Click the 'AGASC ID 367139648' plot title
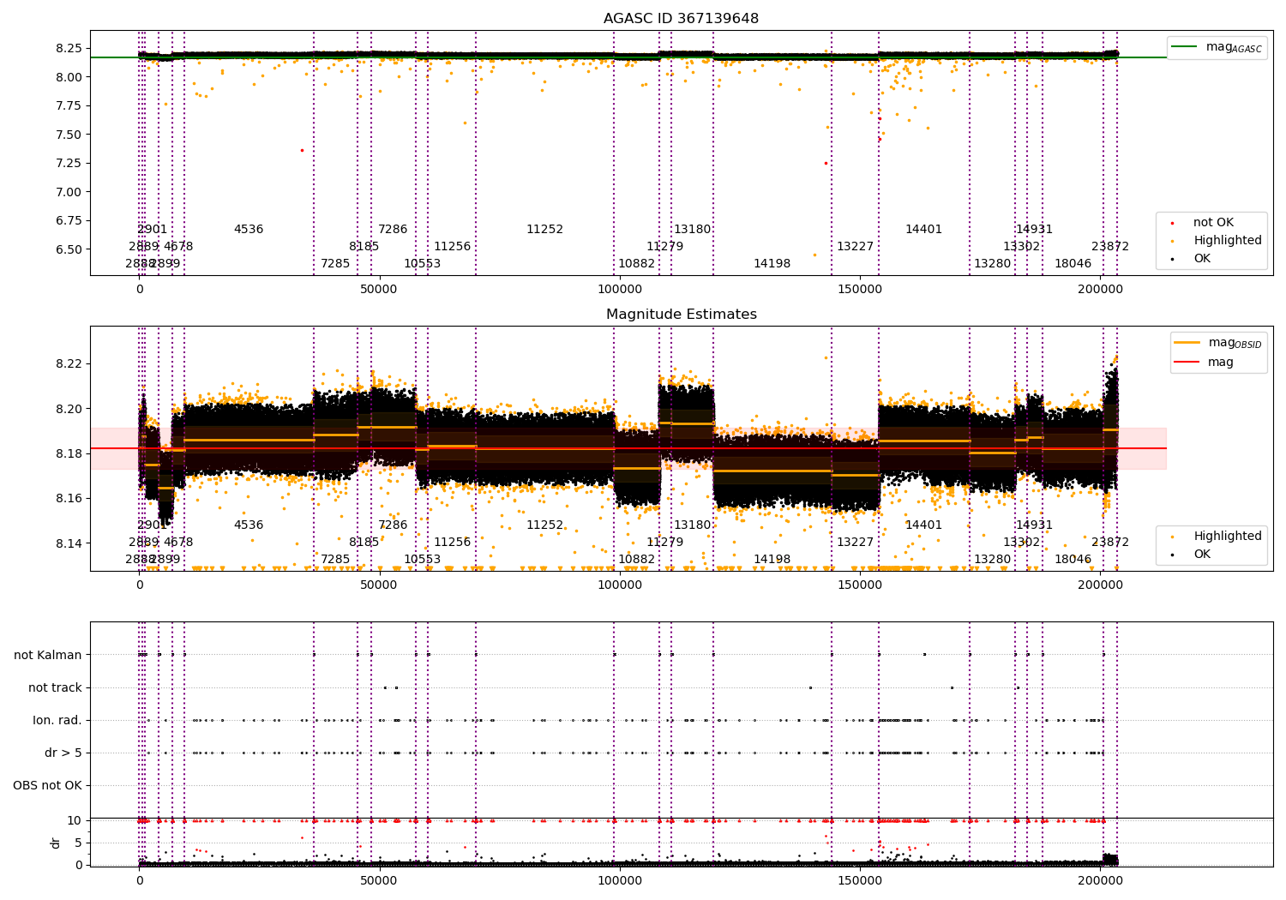This screenshot has height=900, width=1286. pyautogui.click(x=681, y=18)
